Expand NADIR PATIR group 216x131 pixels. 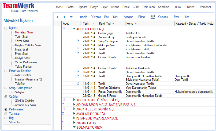tap(74, 122)
